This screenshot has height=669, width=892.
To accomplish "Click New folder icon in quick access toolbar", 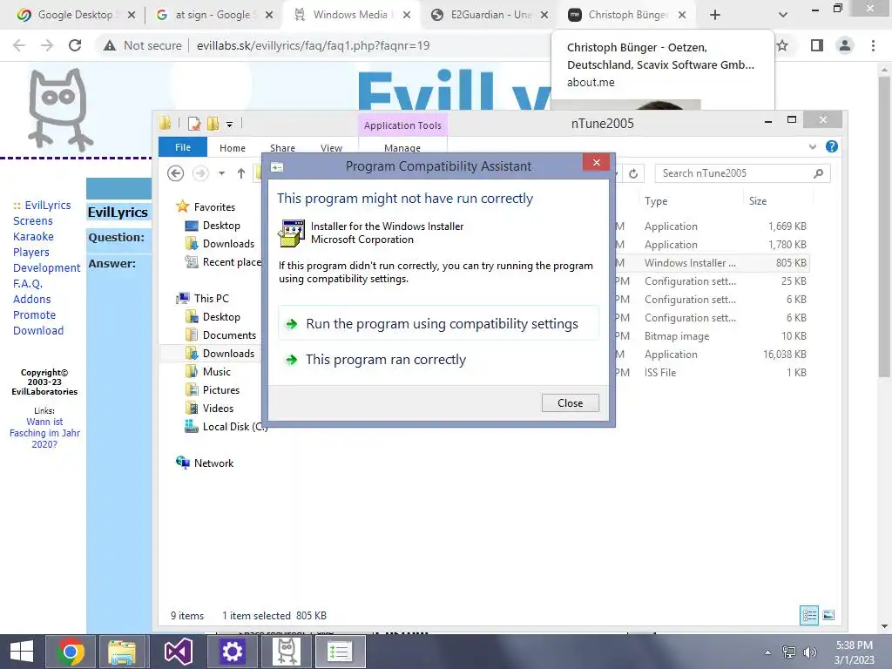I will point(213,124).
